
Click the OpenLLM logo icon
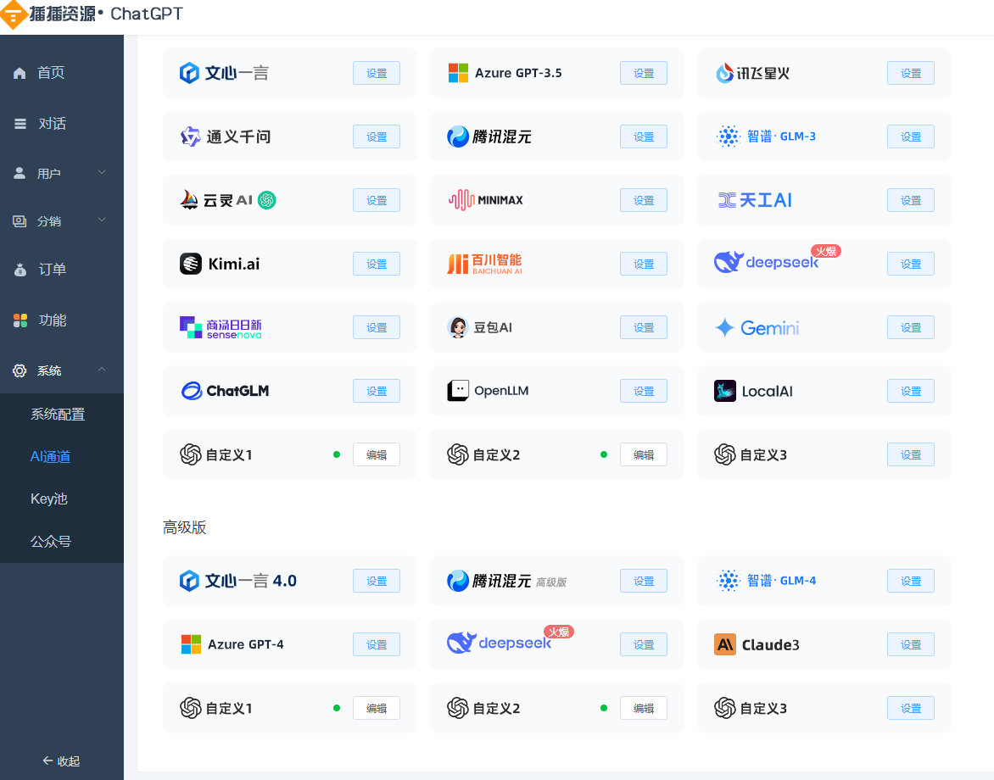click(x=458, y=391)
